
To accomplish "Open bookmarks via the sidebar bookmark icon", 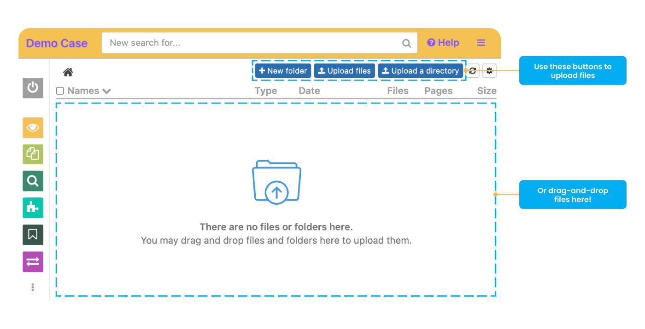I will pos(33,235).
